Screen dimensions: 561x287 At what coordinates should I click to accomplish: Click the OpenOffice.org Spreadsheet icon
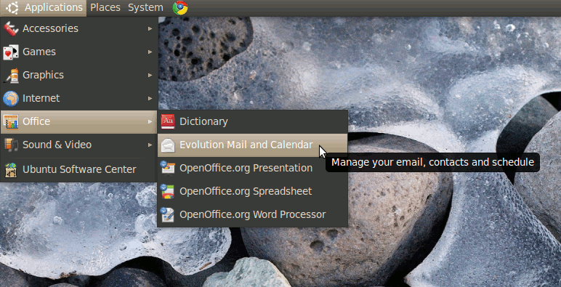[168, 191]
